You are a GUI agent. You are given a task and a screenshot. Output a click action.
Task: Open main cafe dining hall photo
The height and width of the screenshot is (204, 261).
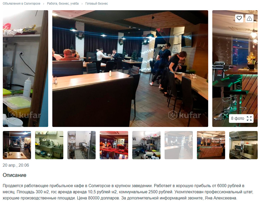pyautogui.click(x=130, y=69)
